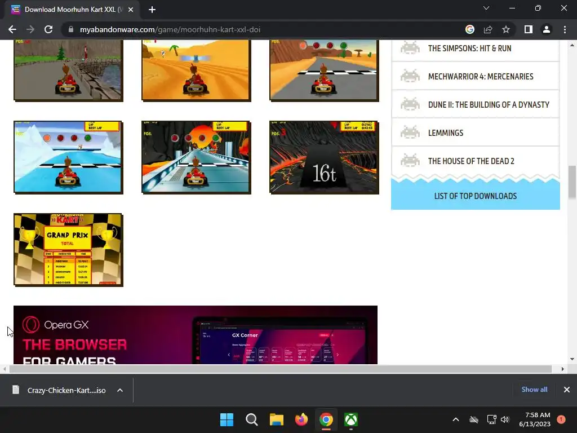
Task: Click List of Top Downloads button
Action: pos(476,196)
